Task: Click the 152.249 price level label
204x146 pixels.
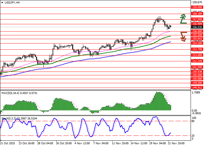Action: [197, 61]
